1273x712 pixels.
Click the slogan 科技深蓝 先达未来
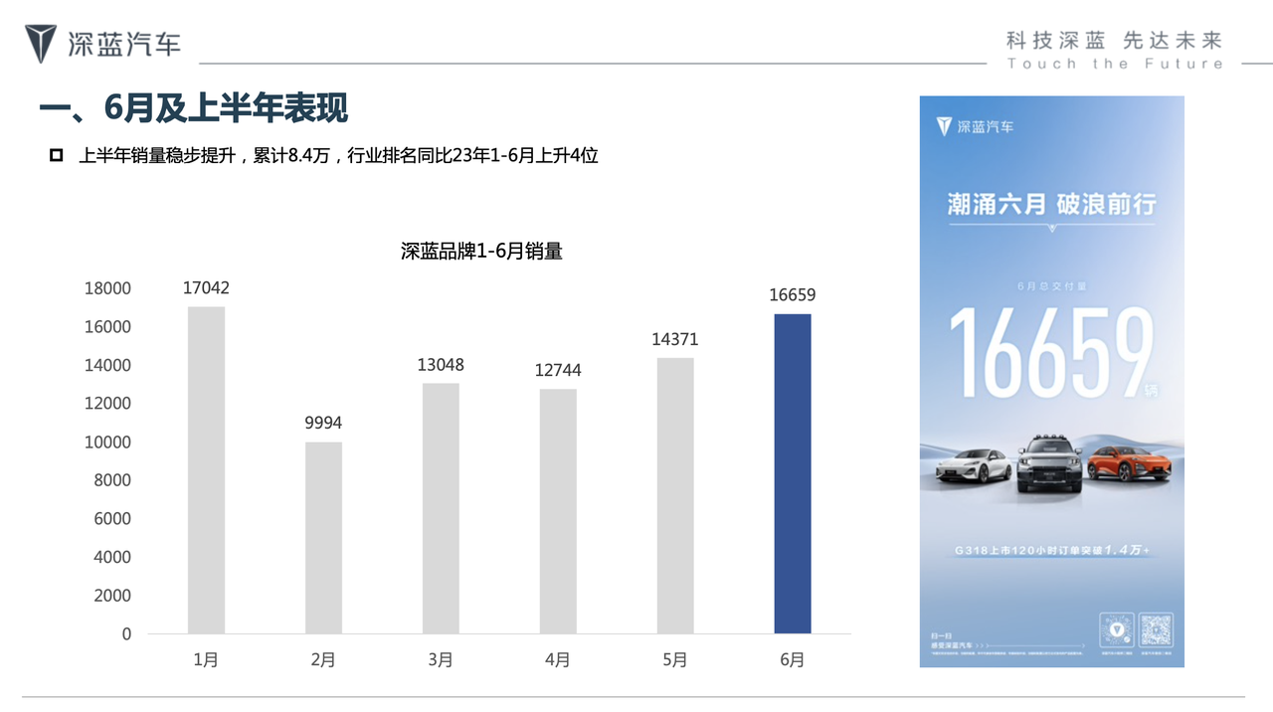pos(1114,40)
